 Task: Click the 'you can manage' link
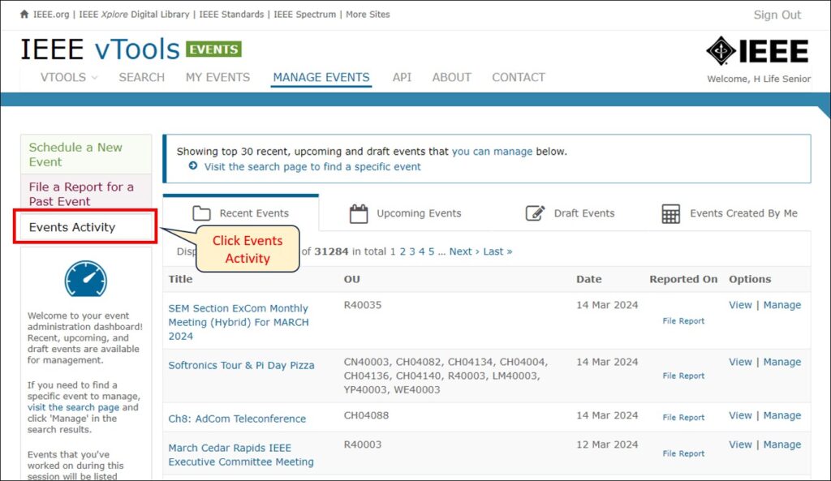[x=492, y=152]
